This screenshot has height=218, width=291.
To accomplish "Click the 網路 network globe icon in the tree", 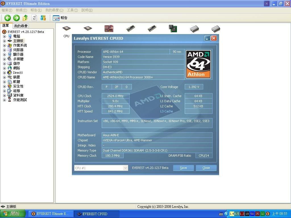I will pyautogui.click(x=10, y=68).
